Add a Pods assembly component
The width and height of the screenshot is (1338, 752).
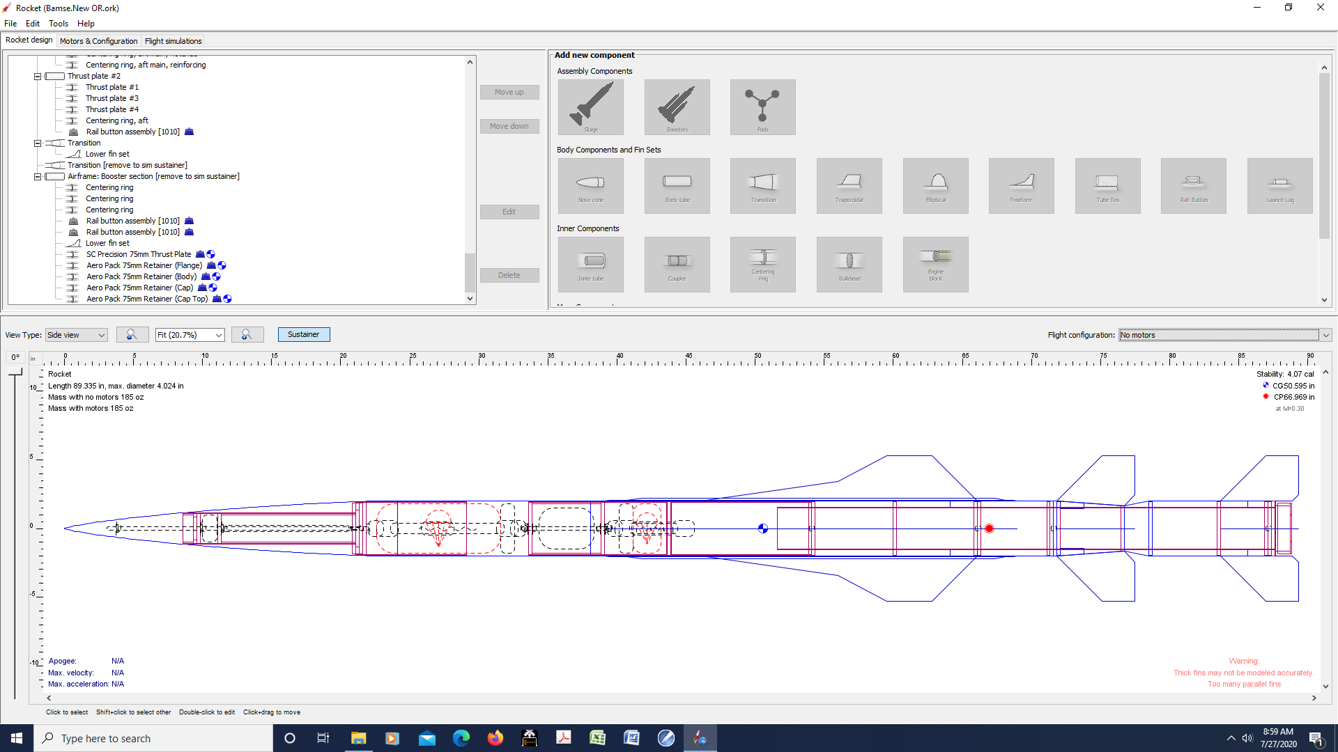762,107
